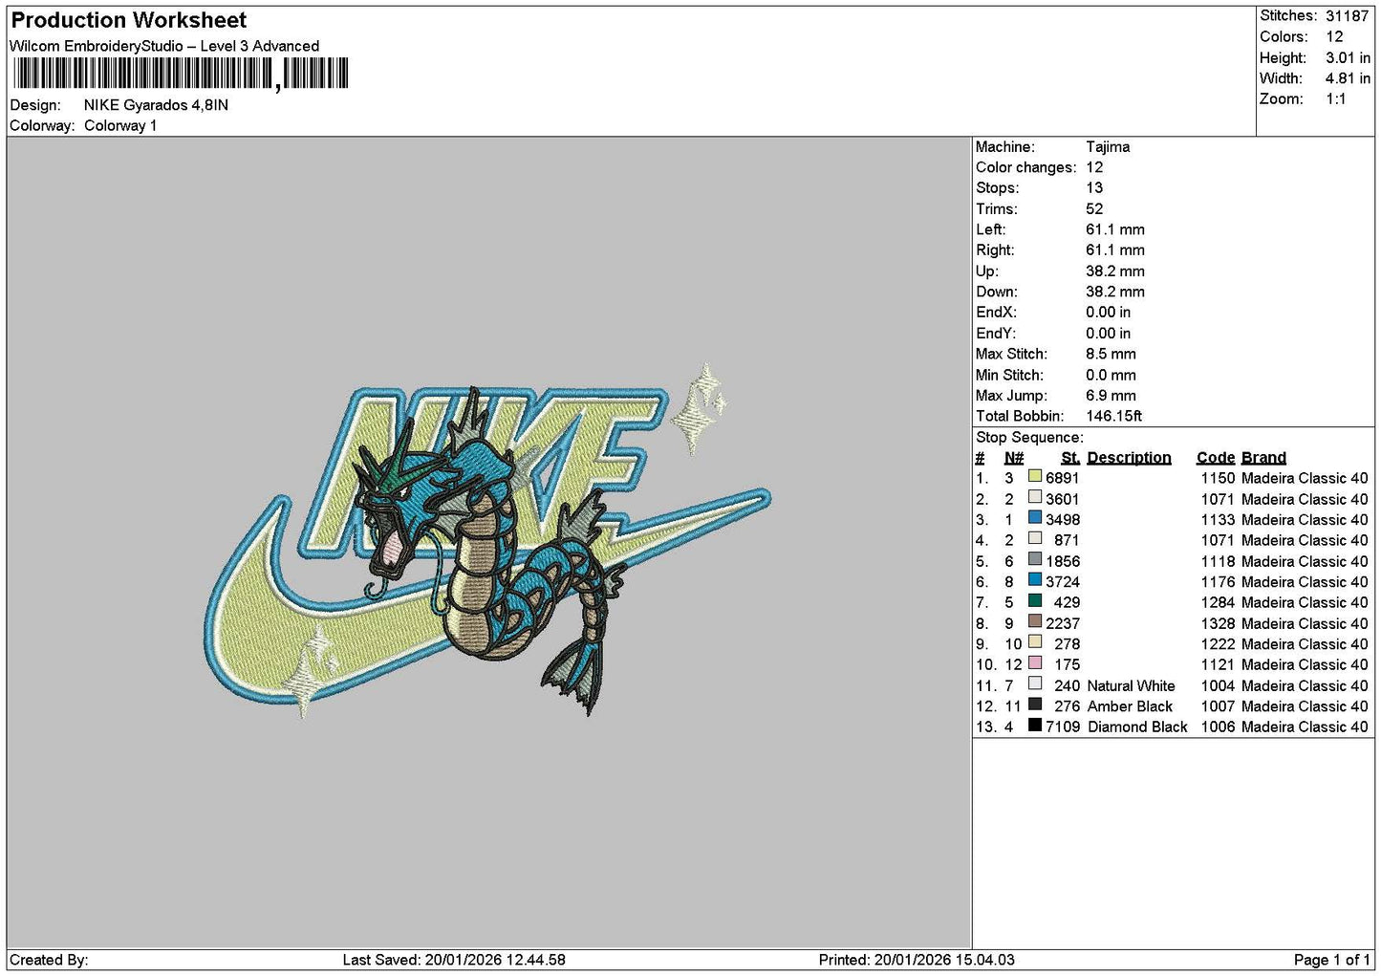1381x976 pixels.
Task: Click 'Diamond Black' description text
Action: click(1137, 727)
